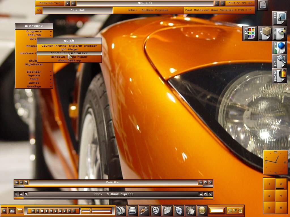Switch to workspace 4 in pager
Screen dimensions: 290x217
point(281,196)
